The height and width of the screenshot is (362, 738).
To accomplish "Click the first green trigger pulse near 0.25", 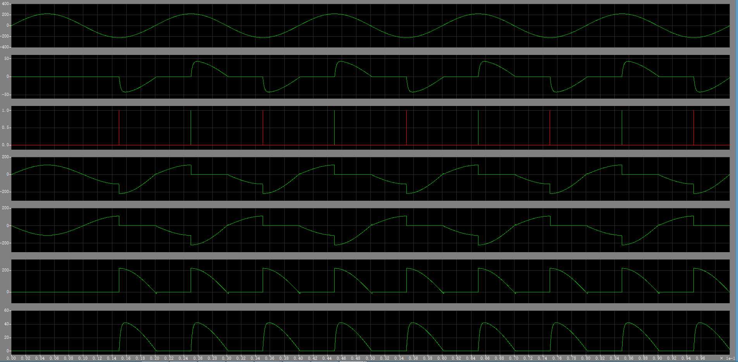I will coord(191,128).
